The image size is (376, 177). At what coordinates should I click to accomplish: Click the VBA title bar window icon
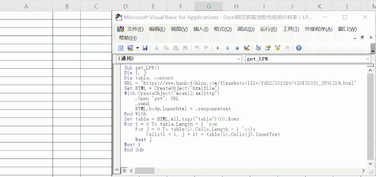click(118, 17)
